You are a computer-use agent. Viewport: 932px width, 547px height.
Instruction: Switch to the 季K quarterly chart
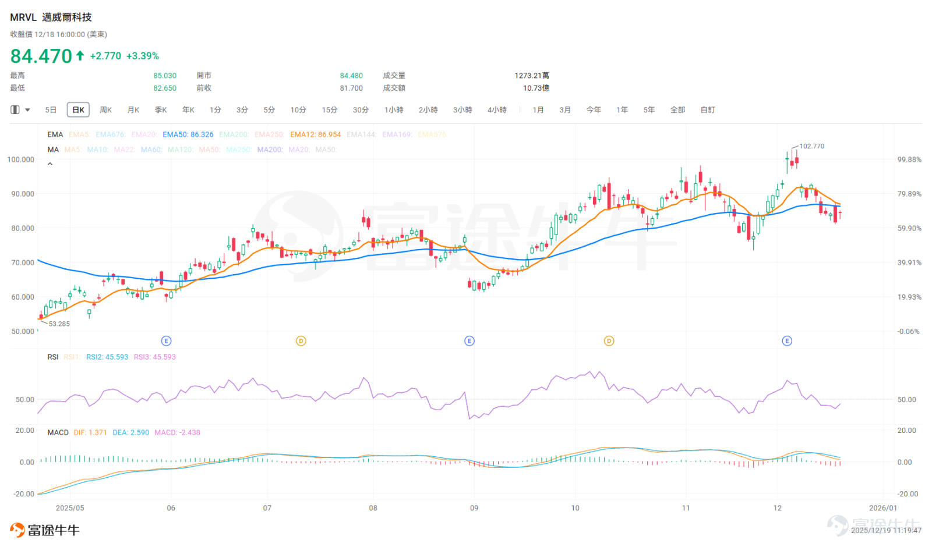click(x=161, y=110)
